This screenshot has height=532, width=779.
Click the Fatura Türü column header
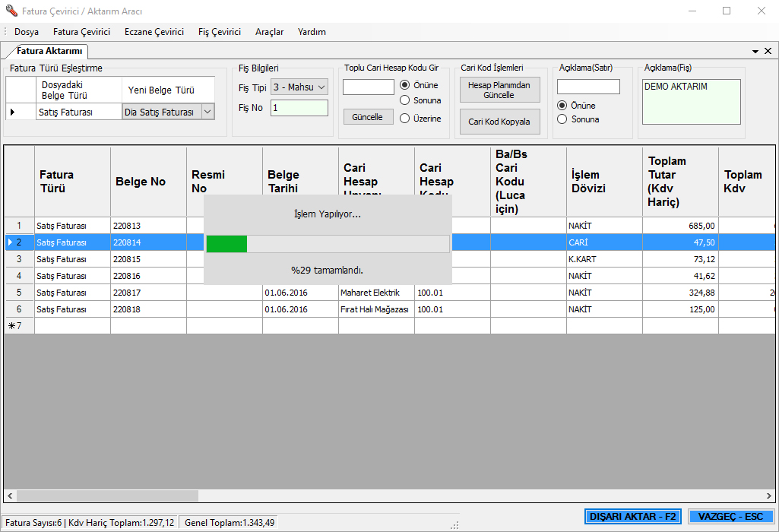tap(72, 182)
